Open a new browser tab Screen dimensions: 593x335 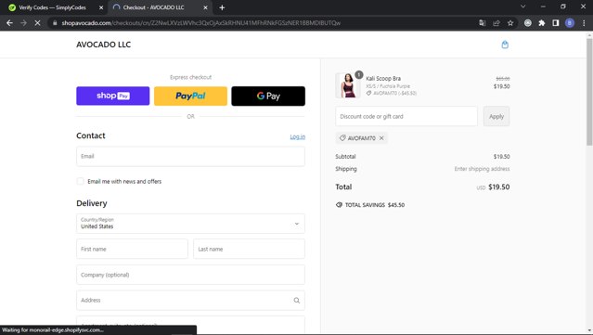[x=222, y=7]
